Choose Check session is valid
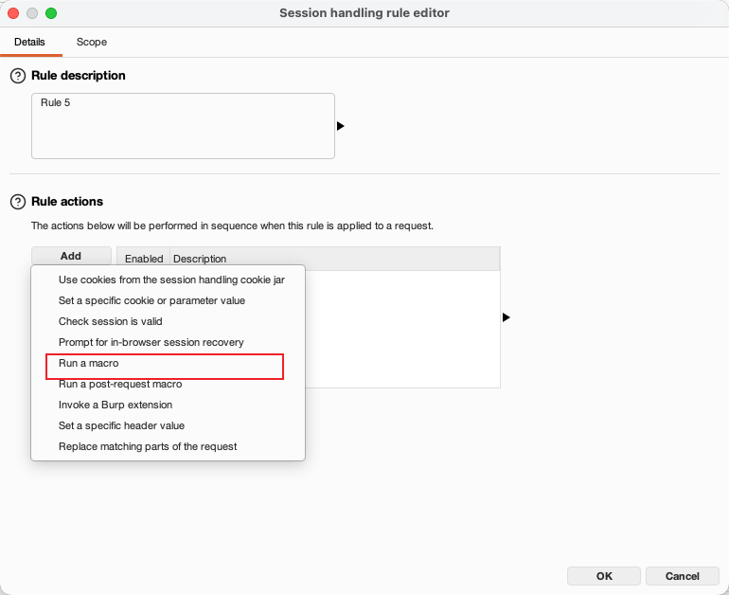This screenshot has width=729, height=595. pos(168,321)
